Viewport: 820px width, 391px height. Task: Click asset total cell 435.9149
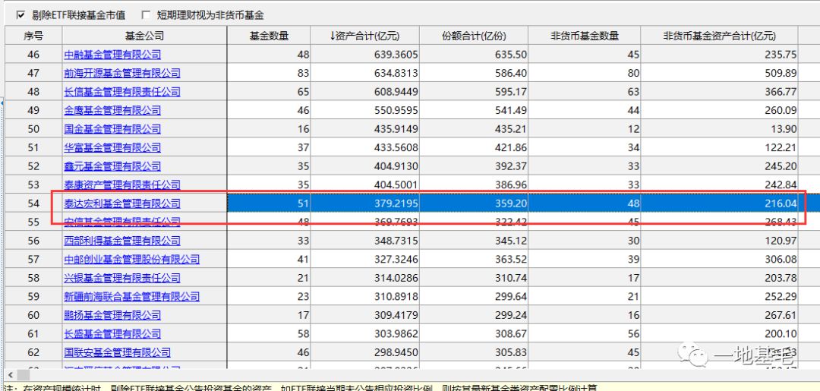coord(365,128)
